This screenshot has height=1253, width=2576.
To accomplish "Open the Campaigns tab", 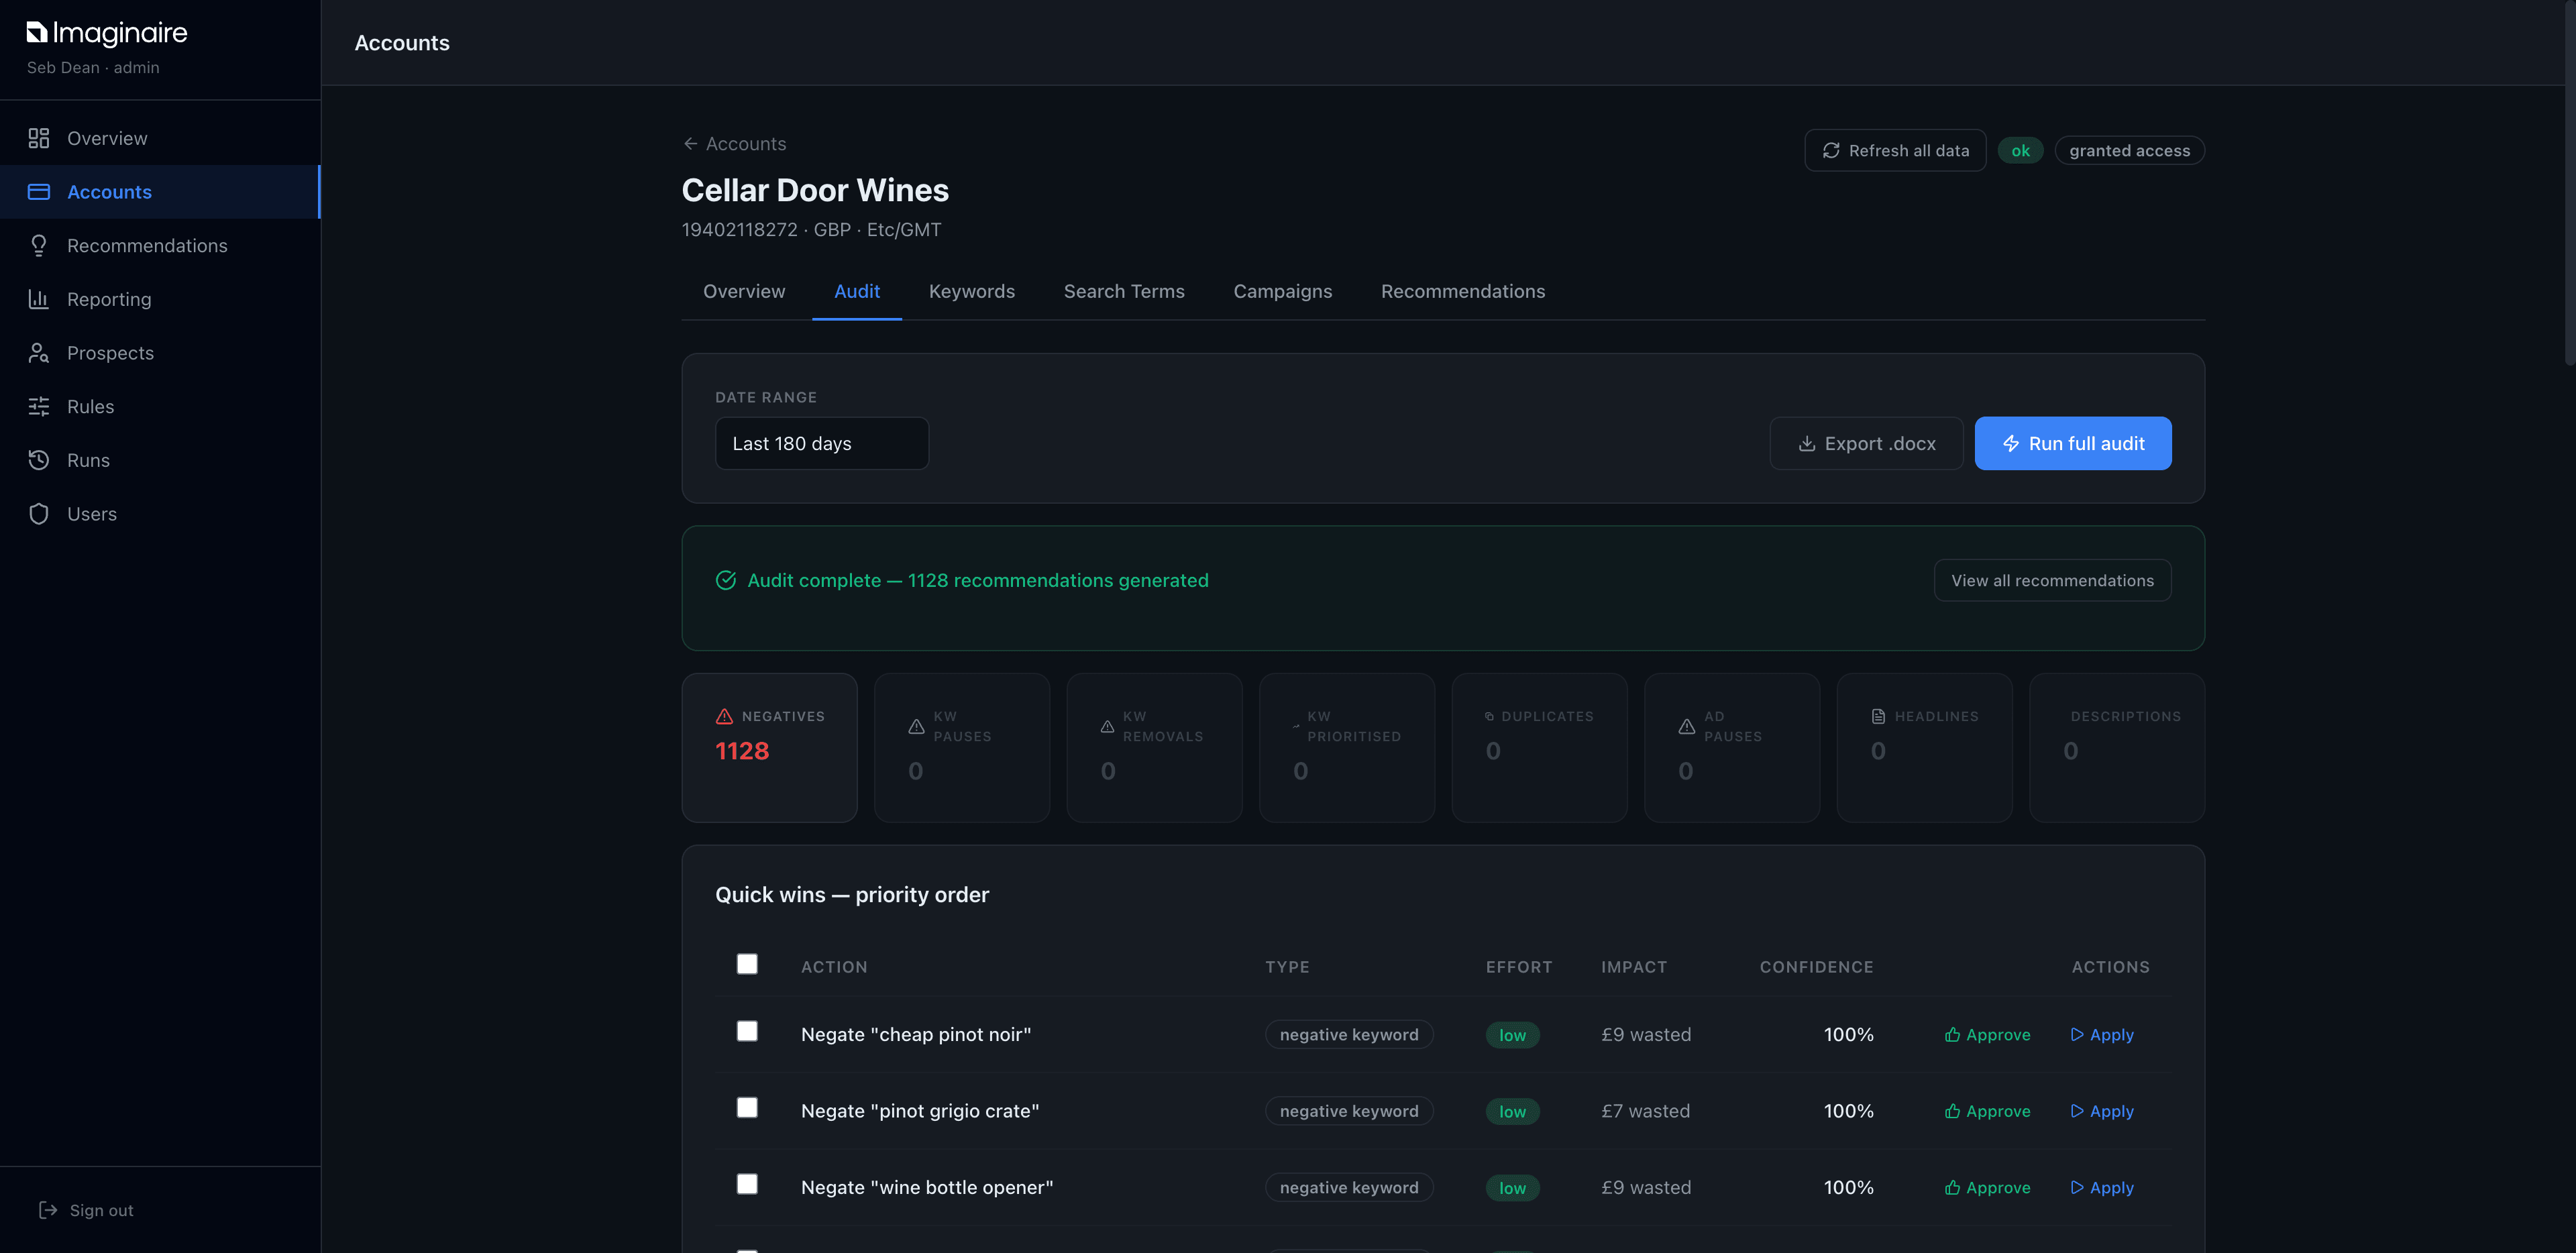I will click(x=1283, y=292).
